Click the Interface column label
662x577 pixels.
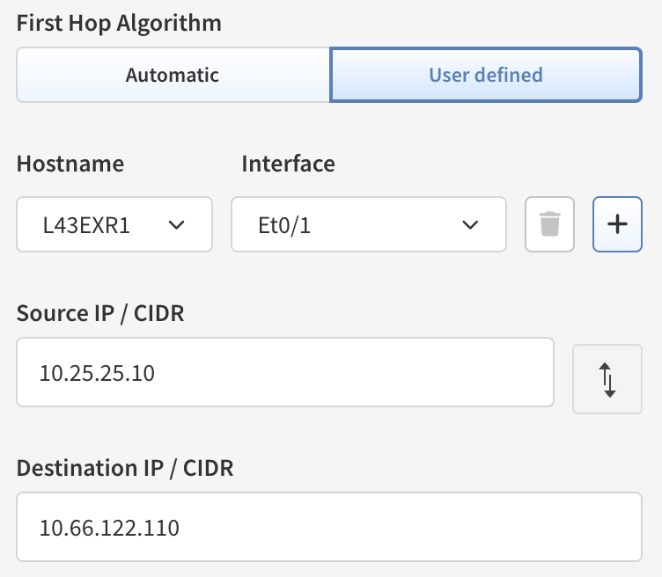tap(289, 164)
